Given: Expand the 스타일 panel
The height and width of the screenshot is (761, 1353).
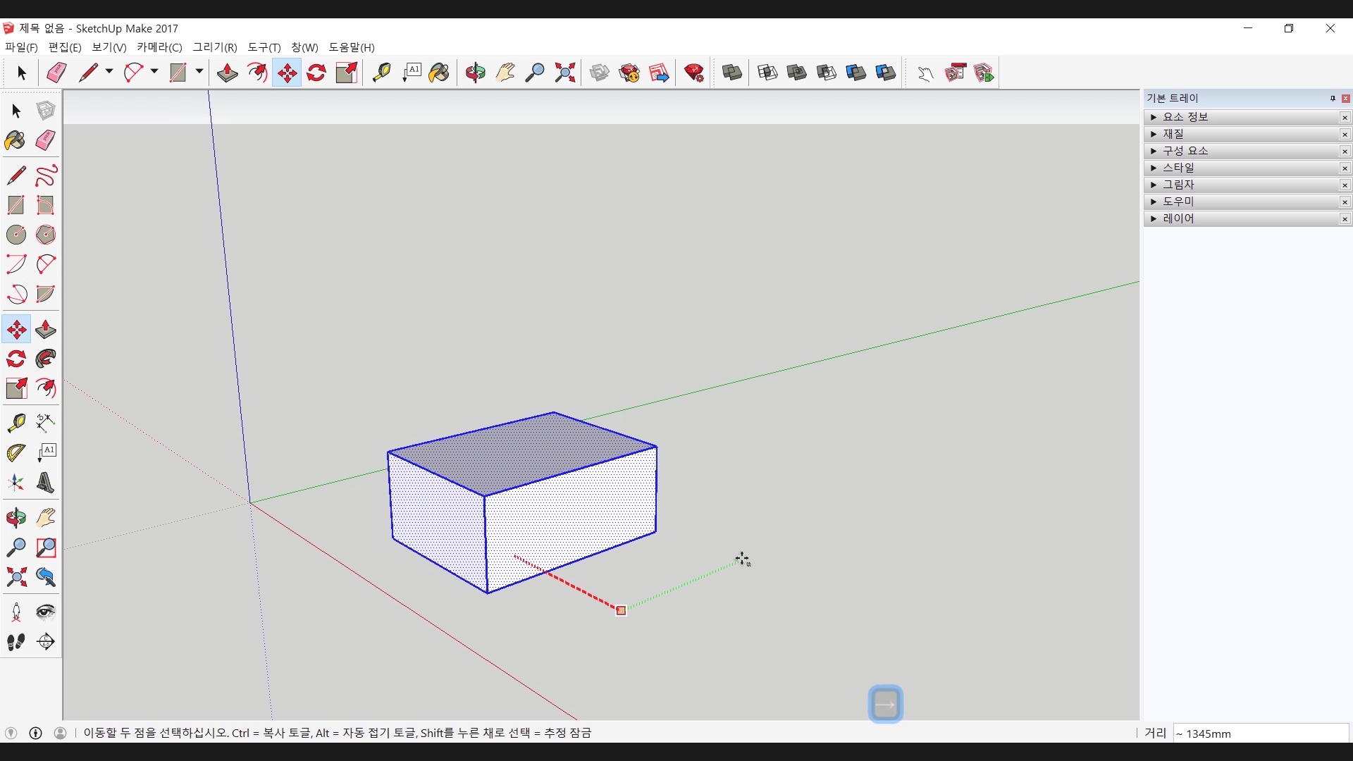Looking at the screenshot, I should pyautogui.click(x=1154, y=168).
